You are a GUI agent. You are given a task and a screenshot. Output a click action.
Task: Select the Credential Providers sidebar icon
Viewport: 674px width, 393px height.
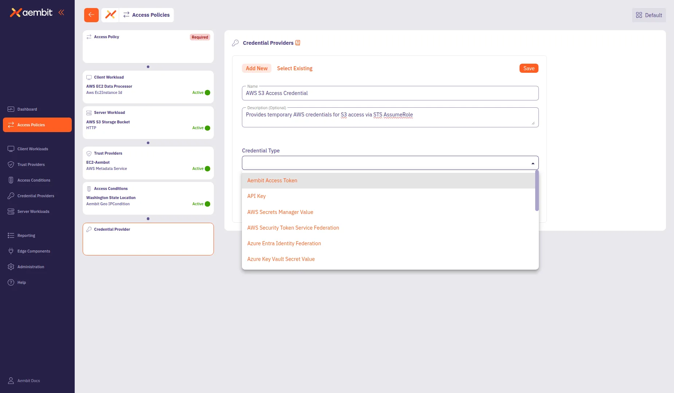pos(11,196)
